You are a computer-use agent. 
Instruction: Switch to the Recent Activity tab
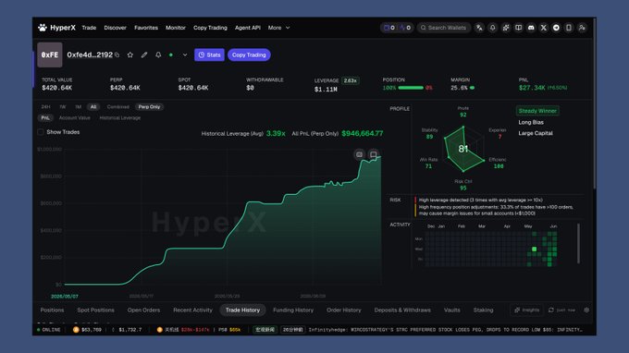click(x=192, y=310)
